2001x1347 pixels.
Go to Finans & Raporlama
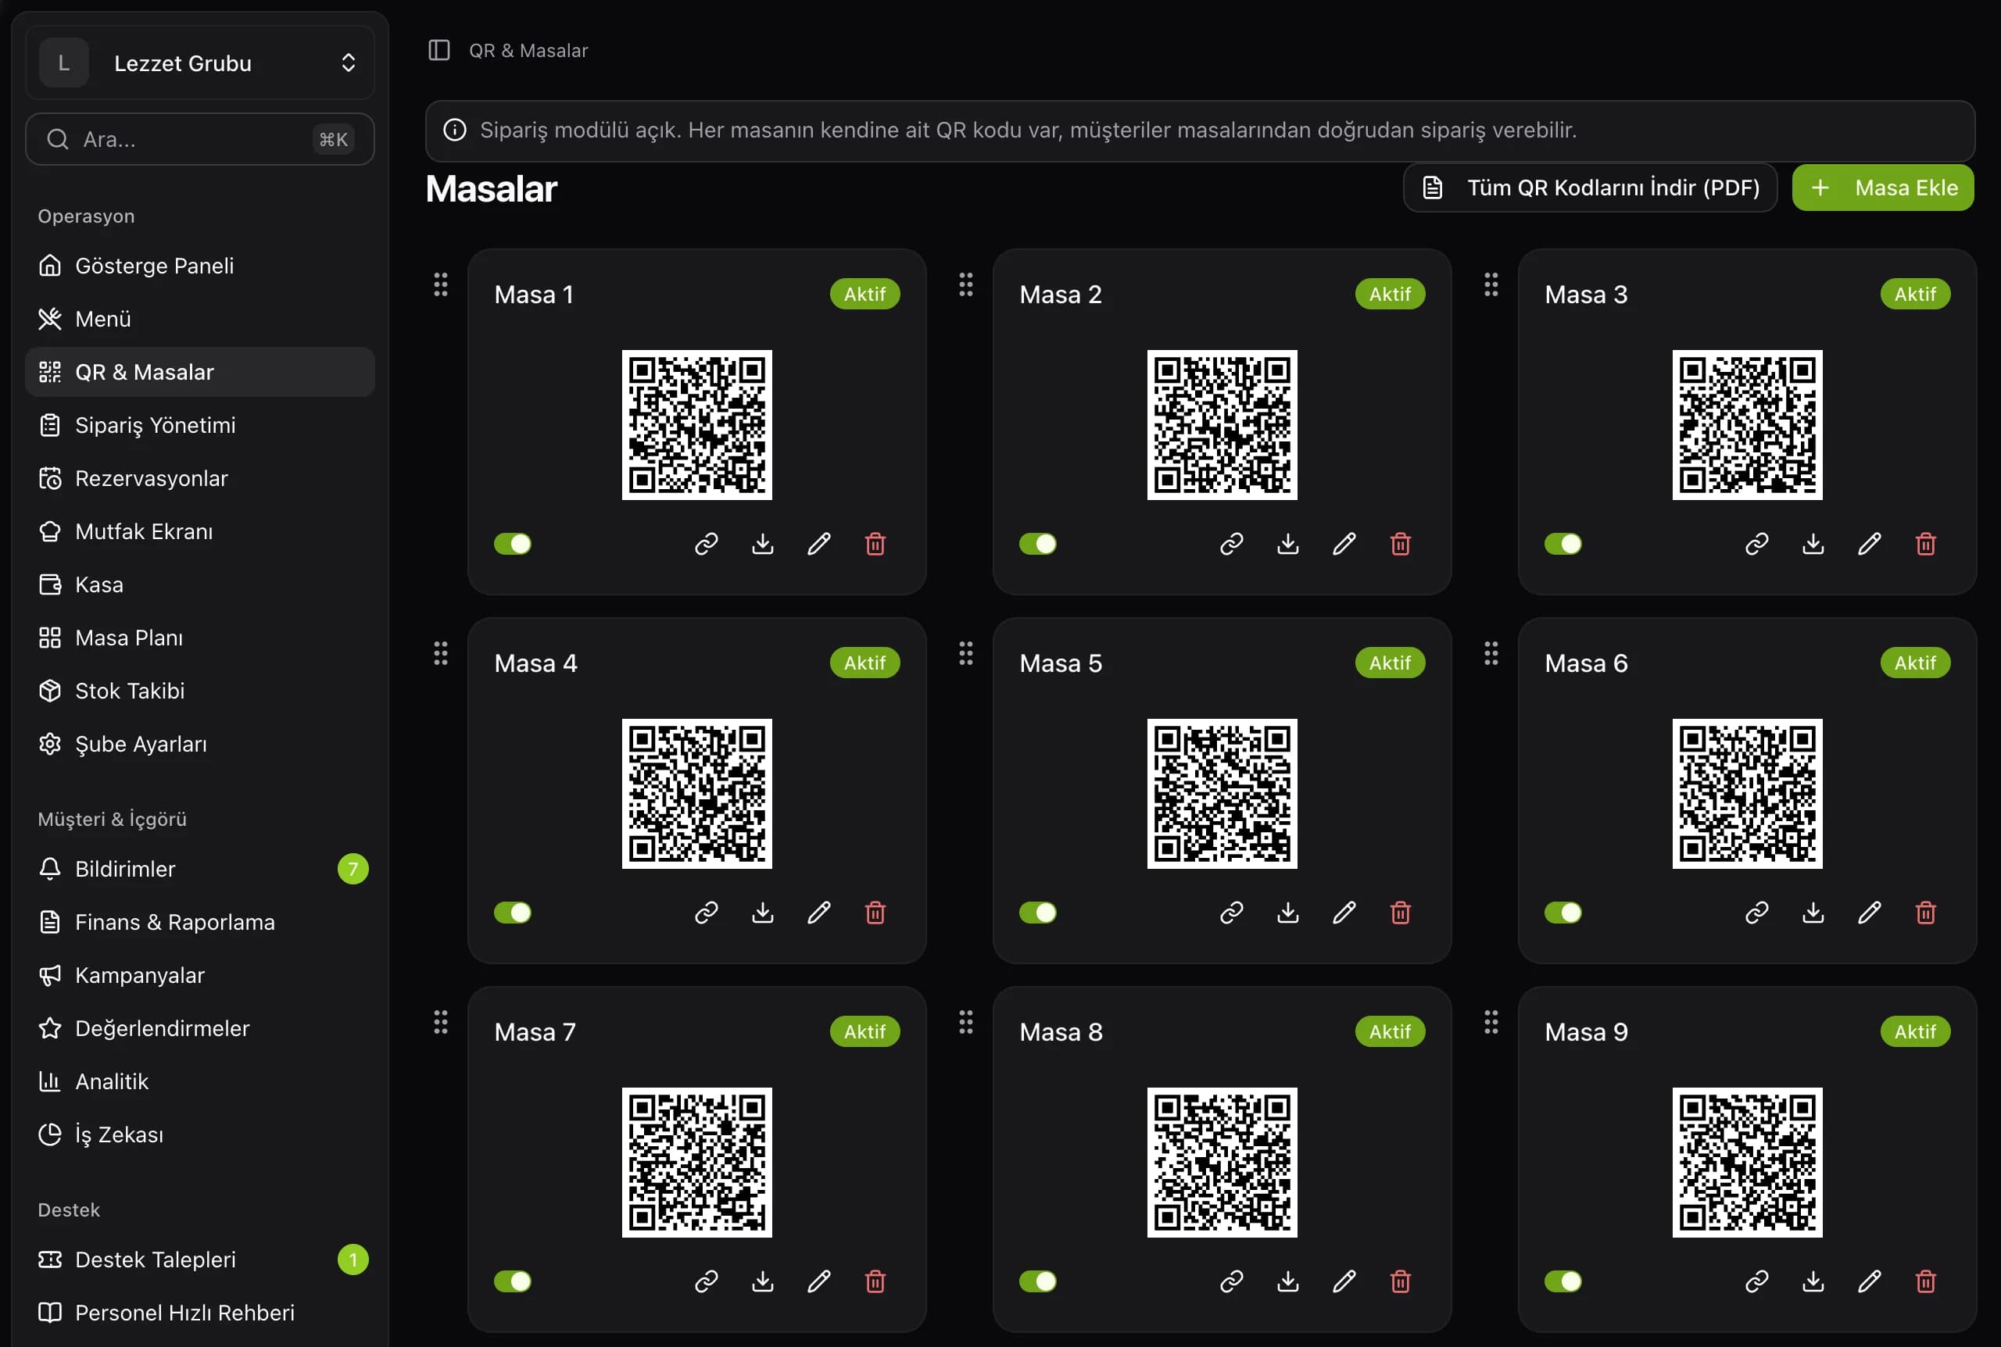click(200, 922)
